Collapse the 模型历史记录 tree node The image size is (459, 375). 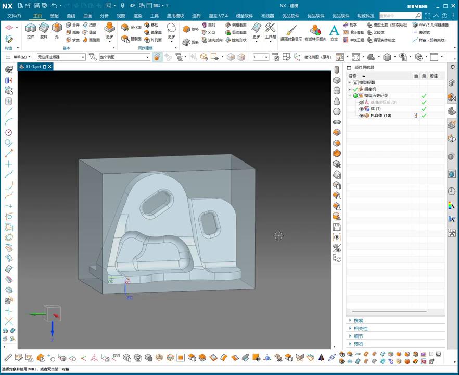coord(350,96)
